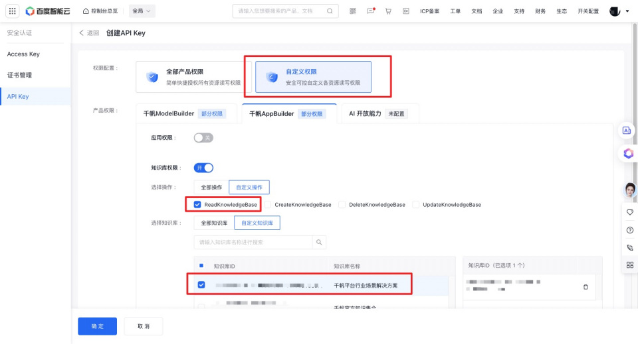Toggle 应用权限 switch on
The height and width of the screenshot is (344, 638).
coord(203,138)
